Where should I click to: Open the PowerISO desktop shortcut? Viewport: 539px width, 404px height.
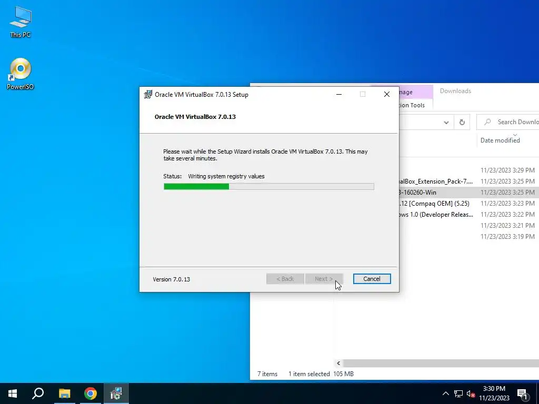pyautogui.click(x=21, y=74)
